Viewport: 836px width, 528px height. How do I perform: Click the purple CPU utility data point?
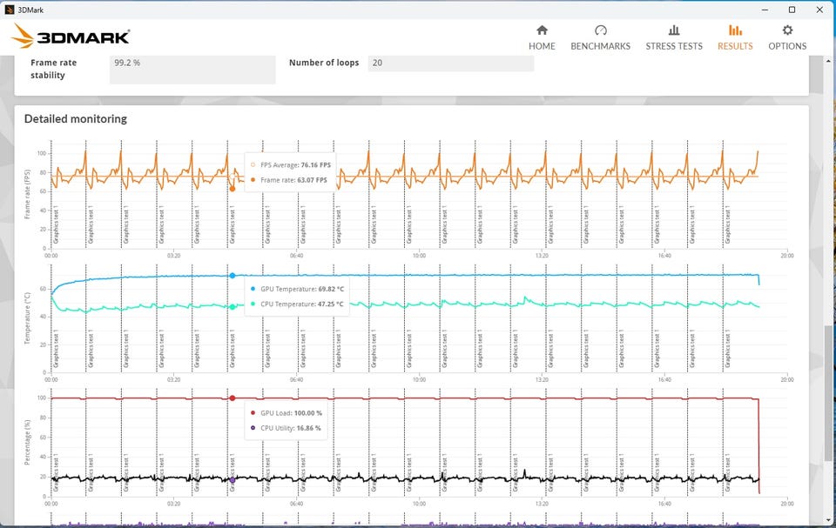click(x=233, y=479)
